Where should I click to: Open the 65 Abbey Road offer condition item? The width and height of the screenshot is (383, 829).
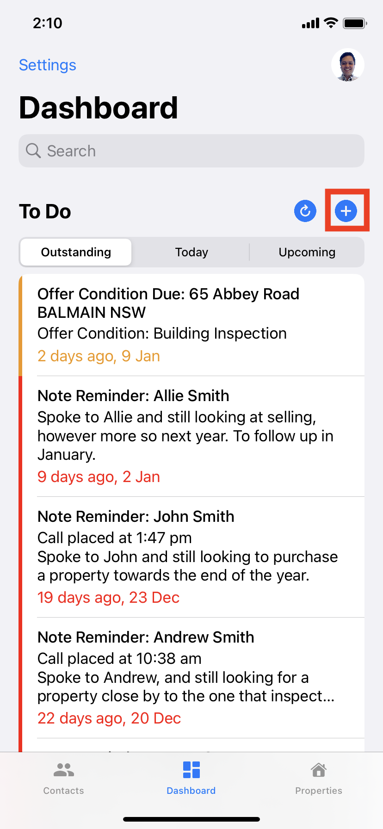tap(191, 325)
